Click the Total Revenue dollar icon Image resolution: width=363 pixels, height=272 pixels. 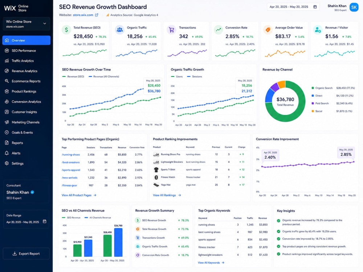pyautogui.click(x=66, y=30)
